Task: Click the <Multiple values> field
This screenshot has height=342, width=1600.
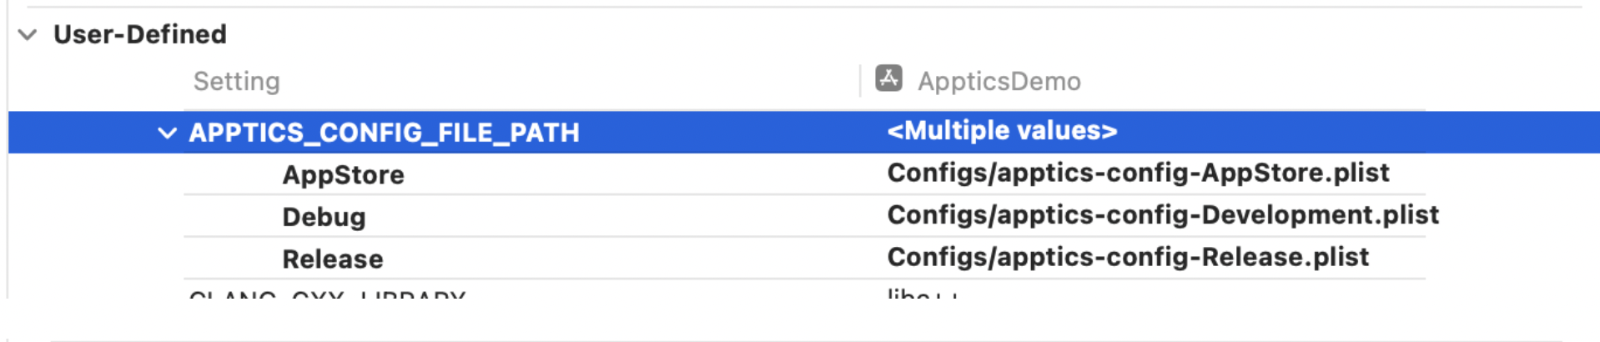Action: (1002, 131)
